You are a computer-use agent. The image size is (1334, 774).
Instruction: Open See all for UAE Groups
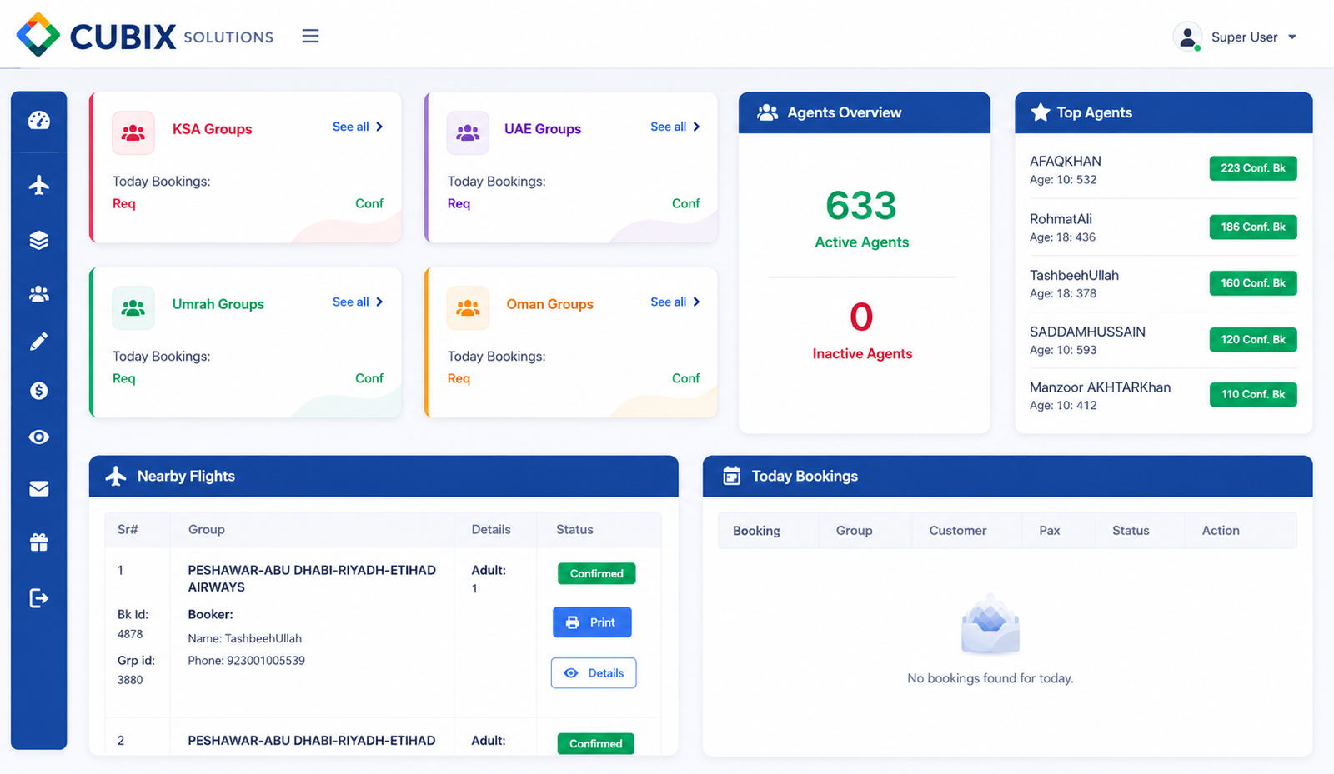[675, 127]
